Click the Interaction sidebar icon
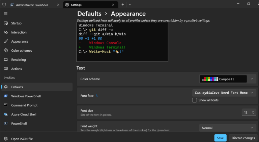This screenshot has height=142, width=259. [6, 32]
